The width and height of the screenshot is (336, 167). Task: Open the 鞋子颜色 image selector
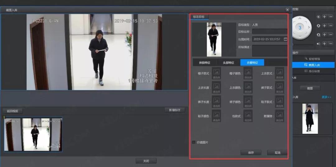tap(217, 116)
